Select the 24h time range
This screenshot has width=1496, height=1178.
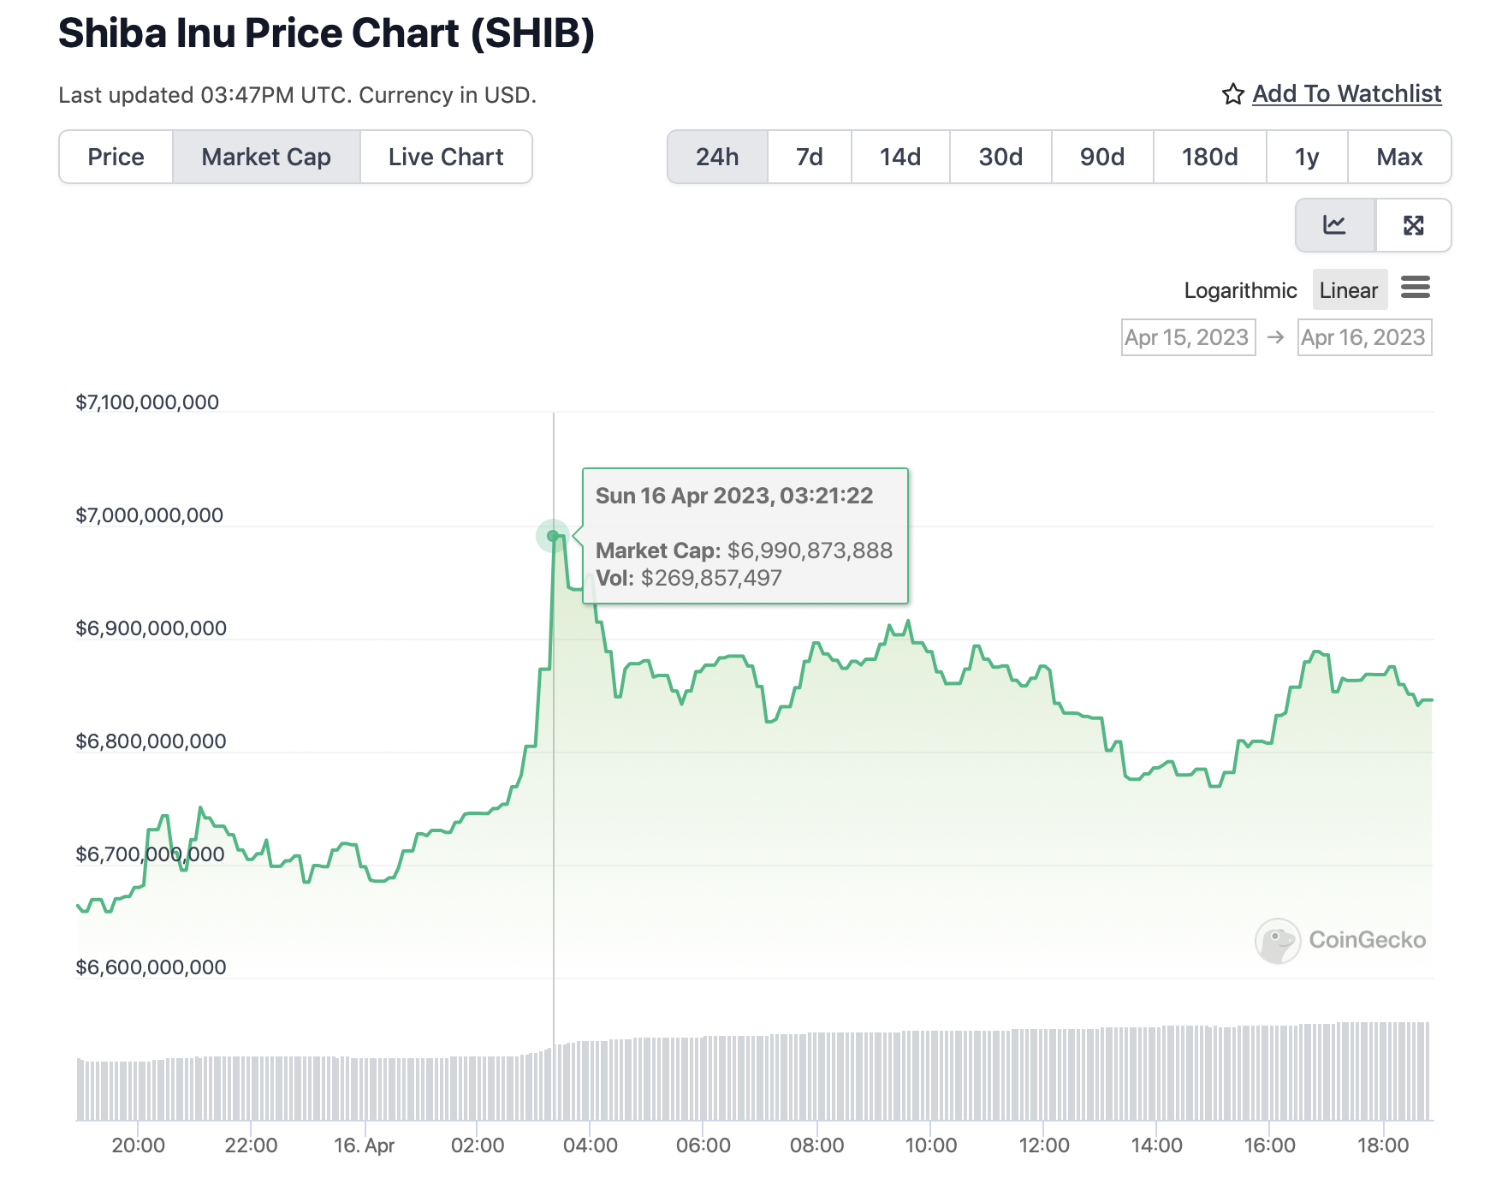[716, 157]
